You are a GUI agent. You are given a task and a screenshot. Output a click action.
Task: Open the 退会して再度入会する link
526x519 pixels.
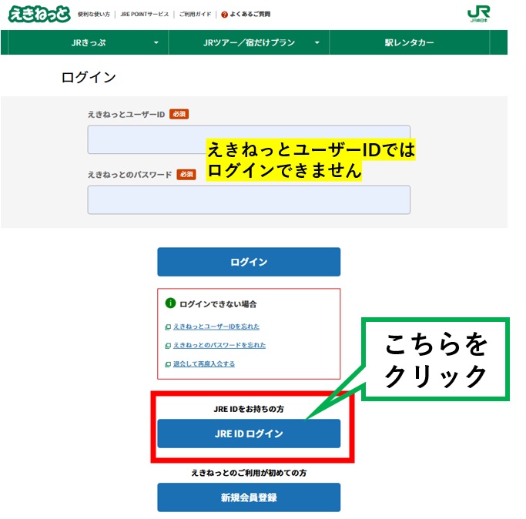204,364
